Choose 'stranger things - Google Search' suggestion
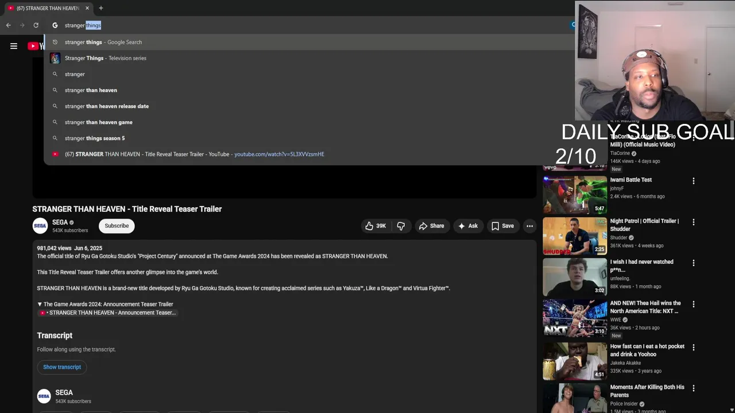The image size is (735, 413). 310,42
